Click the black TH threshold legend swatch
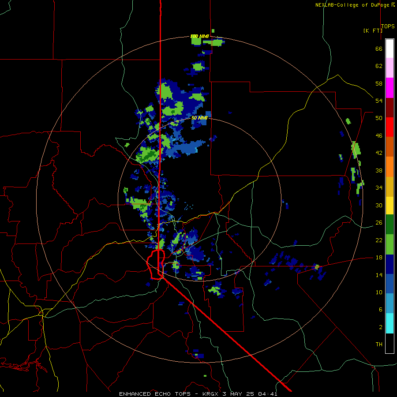Viewport: 397px width, 397px height. [390, 343]
